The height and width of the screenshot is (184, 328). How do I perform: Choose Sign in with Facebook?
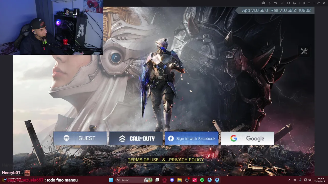[x=192, y=139]
